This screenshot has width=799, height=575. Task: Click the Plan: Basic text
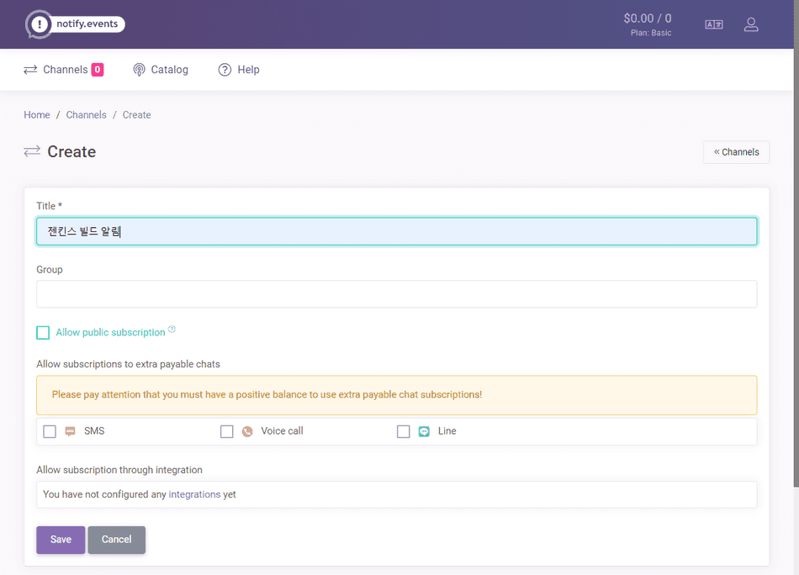pos(651,33)
